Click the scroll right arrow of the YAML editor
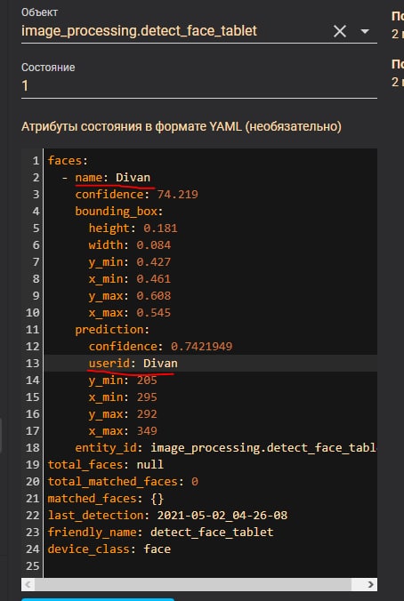404x601 pixels. 370,584
